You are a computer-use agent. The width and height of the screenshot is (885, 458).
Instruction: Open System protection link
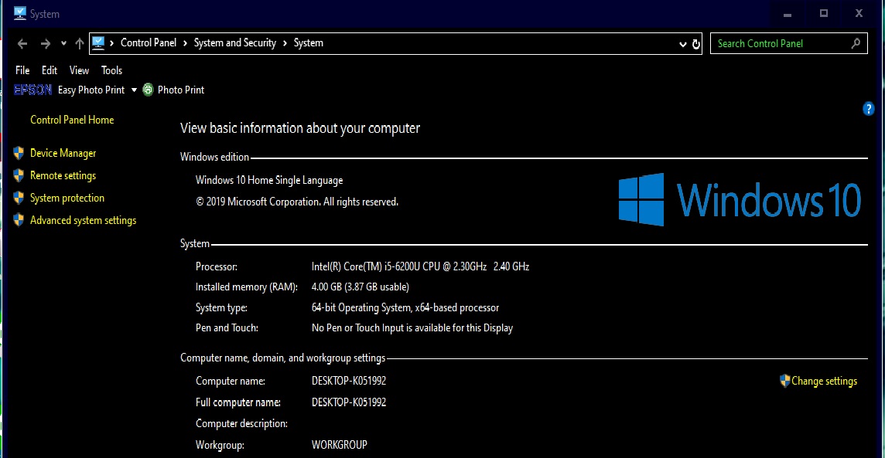coord(67,198)
